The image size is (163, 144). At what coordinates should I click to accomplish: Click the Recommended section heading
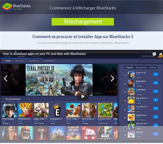coord(13,99)
